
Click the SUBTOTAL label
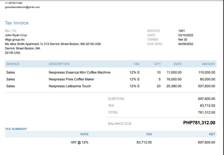tap(117, 99)
